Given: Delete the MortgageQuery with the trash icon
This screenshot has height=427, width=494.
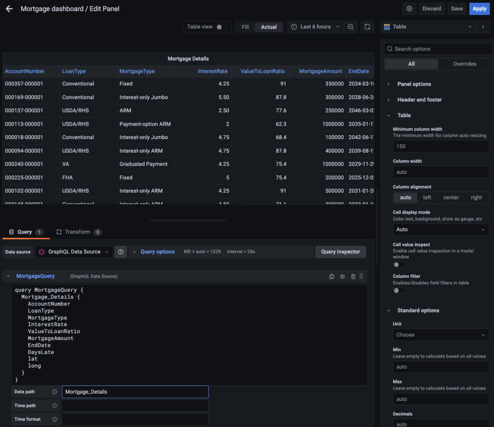Looking at the screenshot, I should click(x=353, y=276).
